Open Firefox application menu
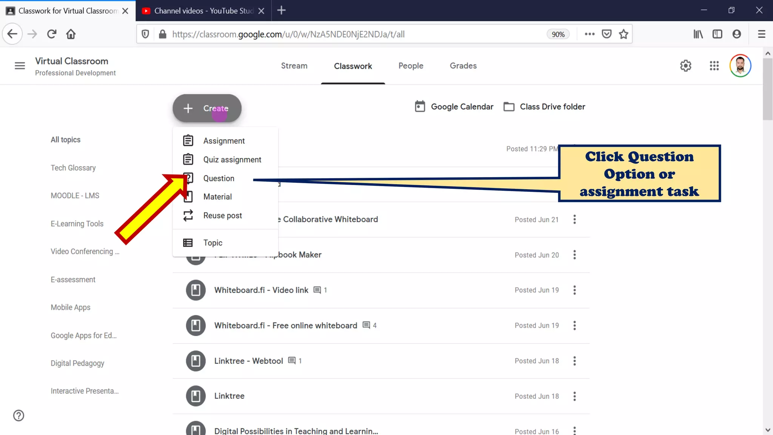This screenshot has width=773, height=435. tap(762, 34)
